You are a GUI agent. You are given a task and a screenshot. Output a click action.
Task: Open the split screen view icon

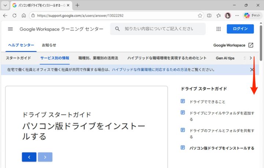click(209, 16)
